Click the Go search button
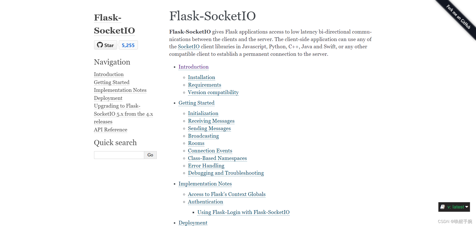 [x=150, y=155]
